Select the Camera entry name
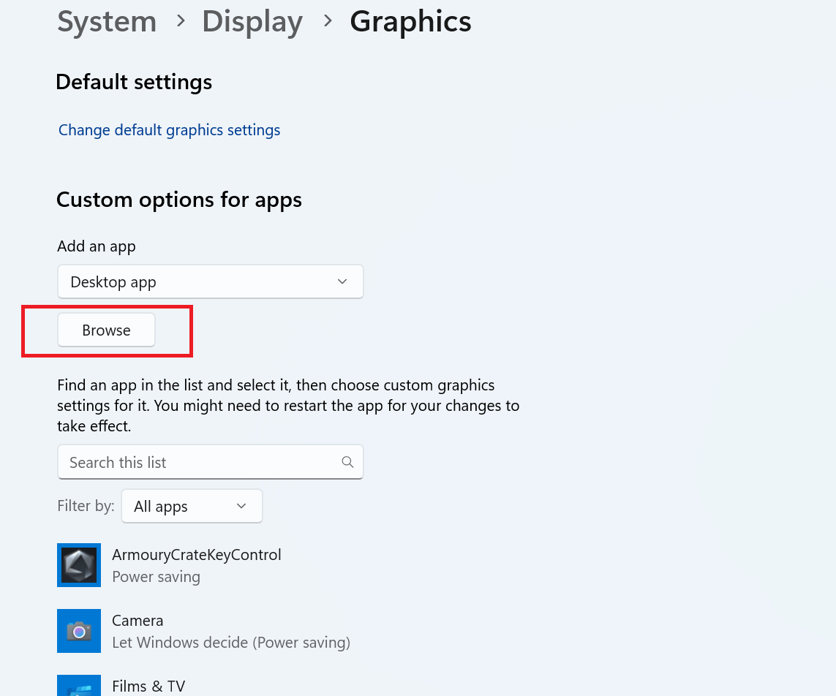836x696 pixels. [x=138, y=621]
